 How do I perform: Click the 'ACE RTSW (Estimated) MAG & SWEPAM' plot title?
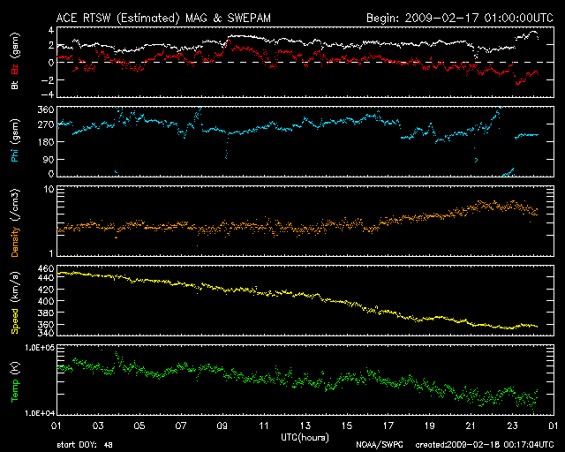163,18
